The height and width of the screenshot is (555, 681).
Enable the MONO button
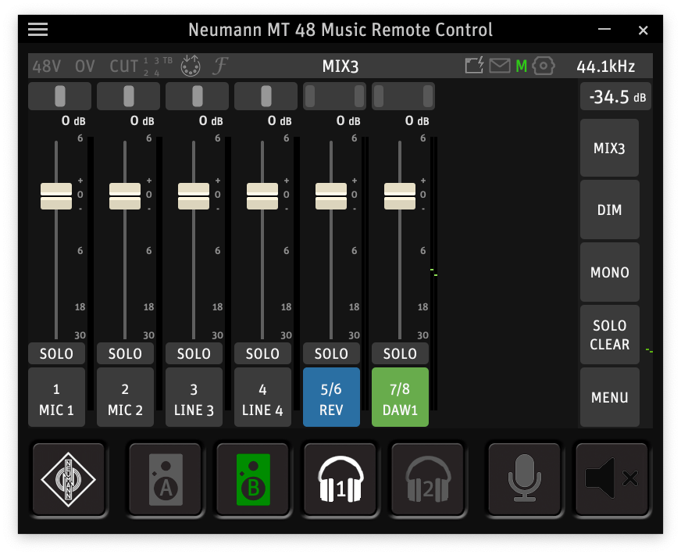pos(609,273)
